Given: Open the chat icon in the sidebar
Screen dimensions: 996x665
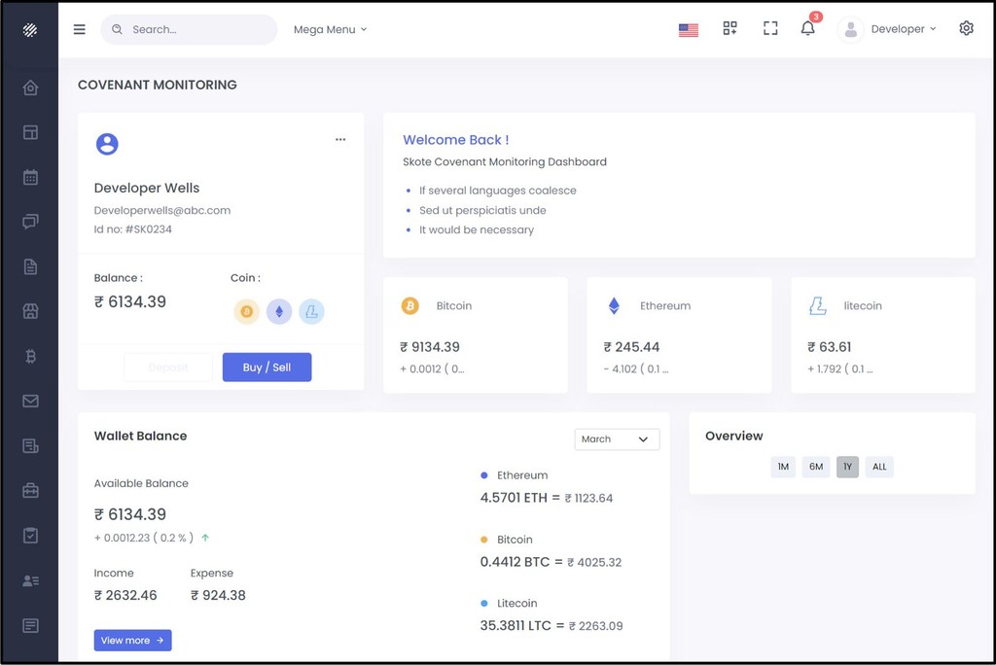Looking at the screenshot, I should point(29,222).
